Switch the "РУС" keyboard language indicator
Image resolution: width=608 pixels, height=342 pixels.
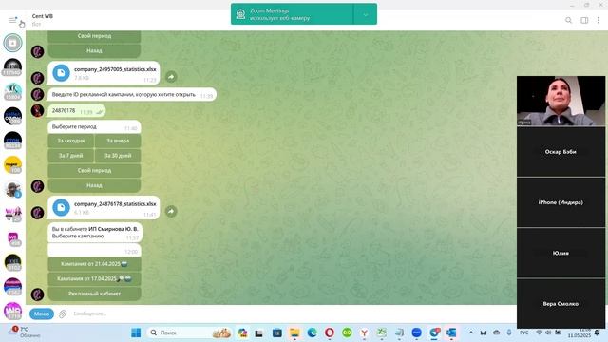point(523,332)
